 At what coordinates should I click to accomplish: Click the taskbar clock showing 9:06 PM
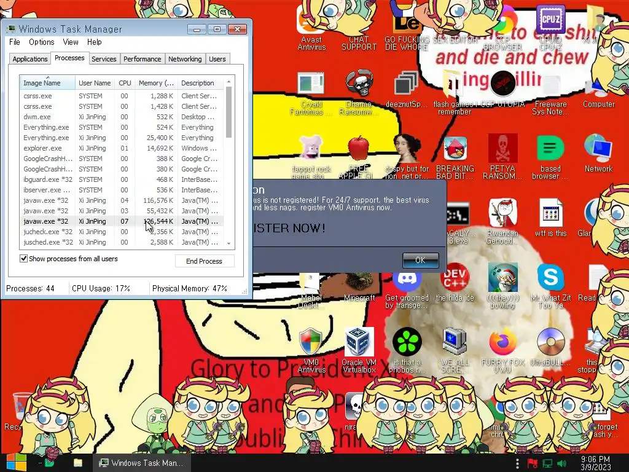(596, 463)
